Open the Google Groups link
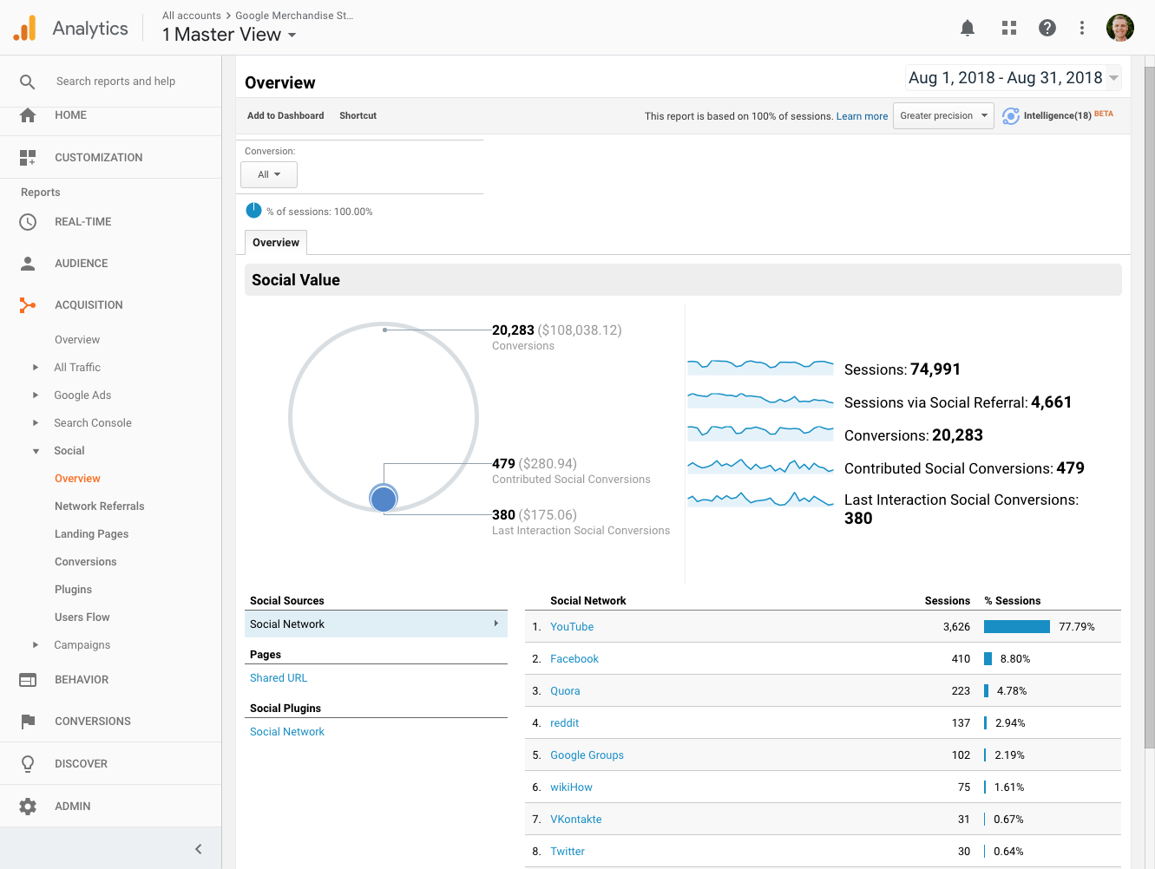The image size is (1155, 869). 587,755
